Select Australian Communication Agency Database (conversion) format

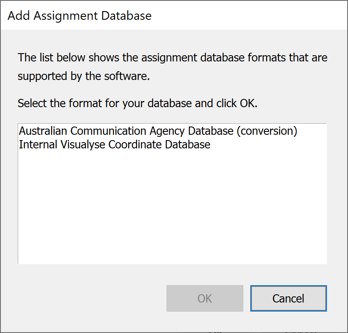158,131
